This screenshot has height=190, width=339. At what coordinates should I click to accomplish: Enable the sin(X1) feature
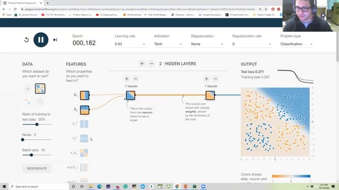84,167
